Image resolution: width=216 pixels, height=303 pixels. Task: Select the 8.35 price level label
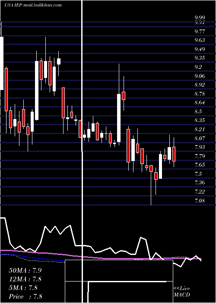(200, 120)
